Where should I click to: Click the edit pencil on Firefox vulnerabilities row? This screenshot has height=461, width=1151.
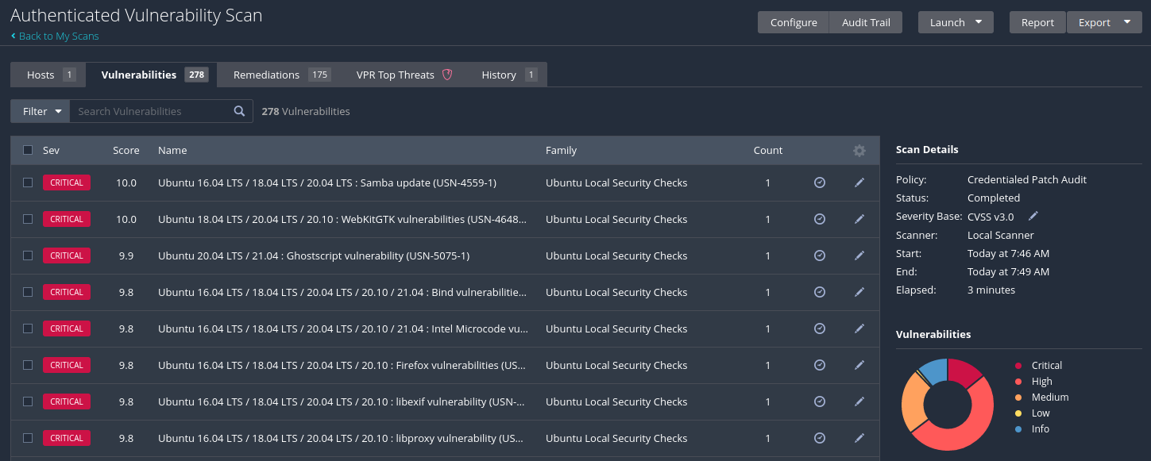[859, 365]
